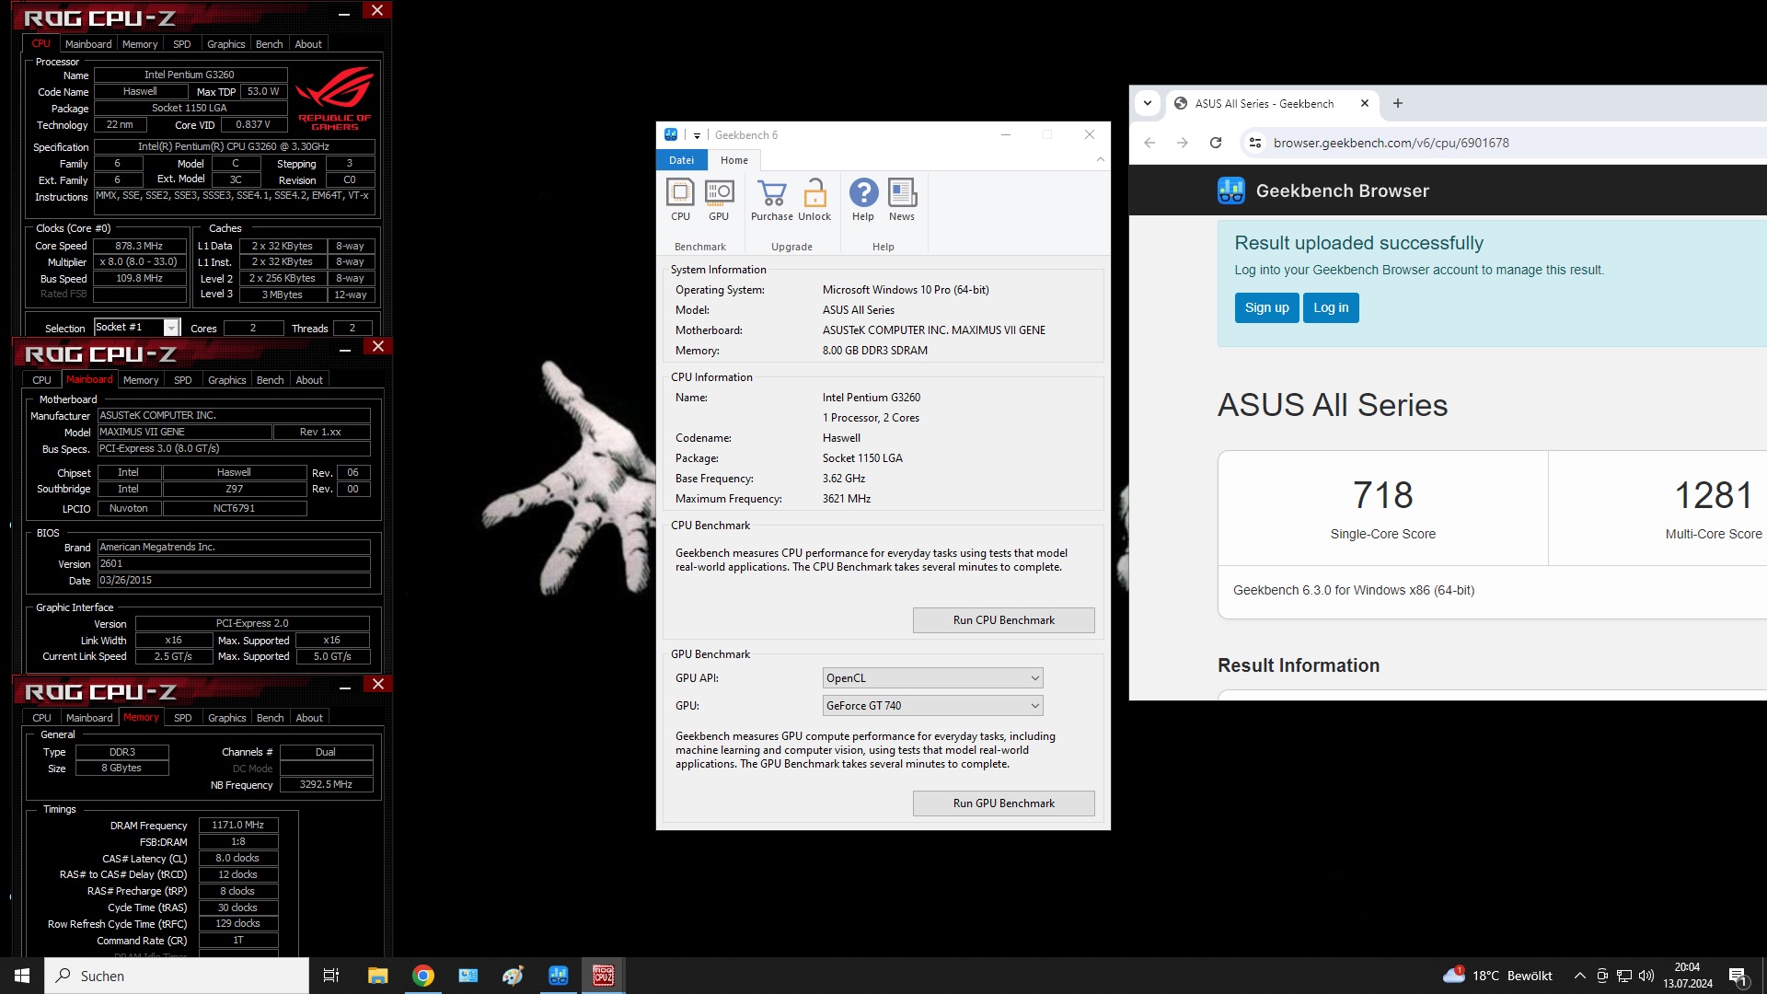Open Geekbench quick access toolbar dropdown
The height and width of the screenshot is (994, 1767).
[697, 135]
